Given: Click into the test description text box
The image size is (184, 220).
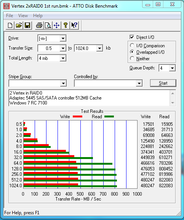Looking at the screenshot, I should 89,98.
